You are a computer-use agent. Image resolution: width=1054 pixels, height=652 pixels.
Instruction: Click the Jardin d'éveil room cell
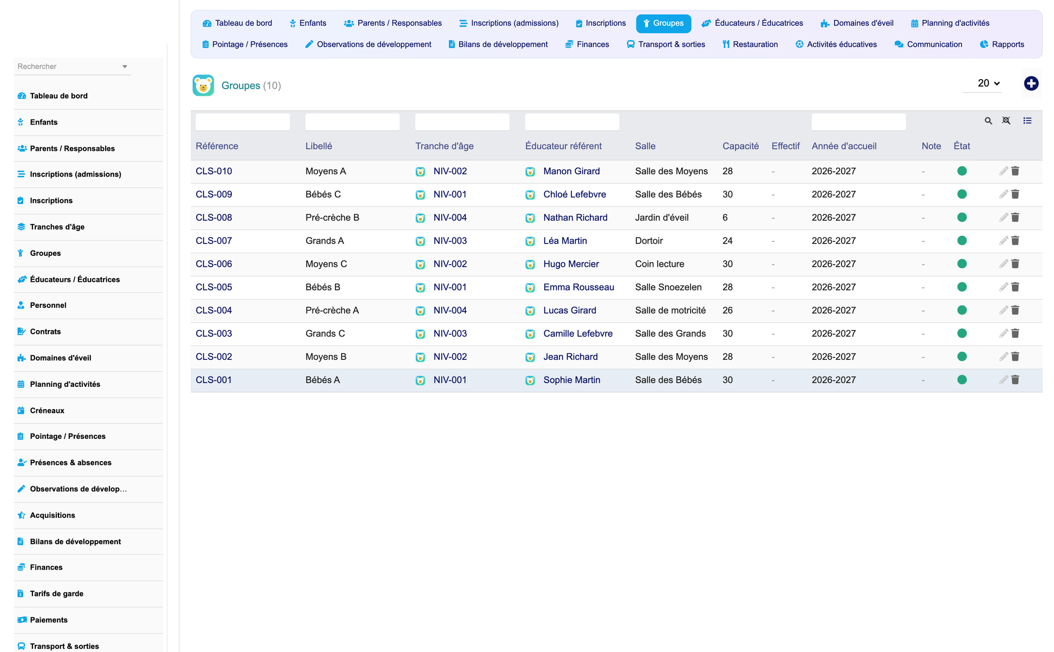[x=662, y=218]
